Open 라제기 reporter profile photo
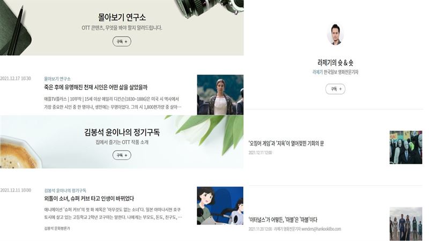 [335, 34]
